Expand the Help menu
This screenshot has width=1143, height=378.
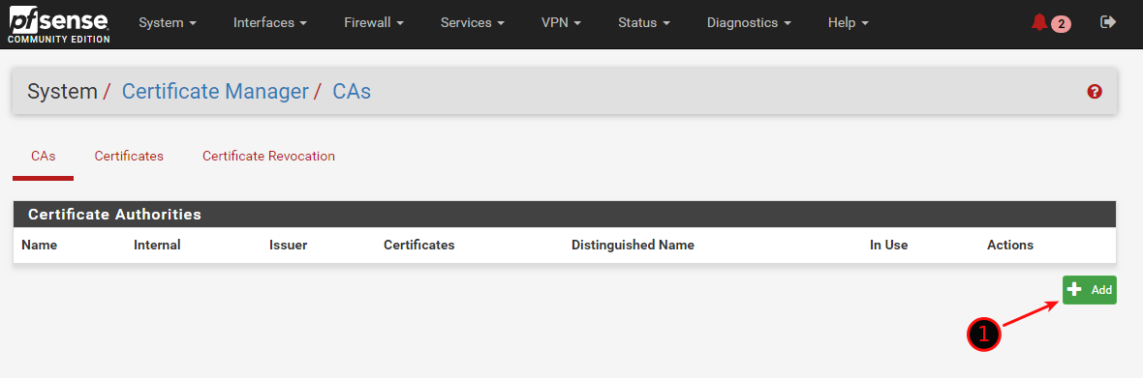[849, 22]
